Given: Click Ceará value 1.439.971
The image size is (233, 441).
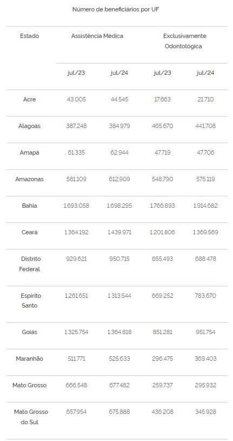Looking at the screenshot, I should click(119, 232).
